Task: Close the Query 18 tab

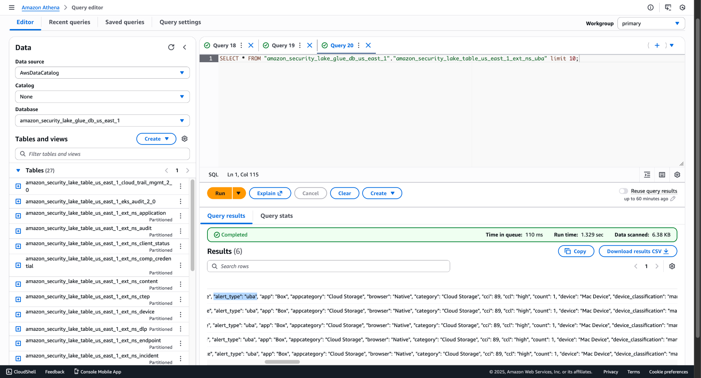Action: [251, 45]
